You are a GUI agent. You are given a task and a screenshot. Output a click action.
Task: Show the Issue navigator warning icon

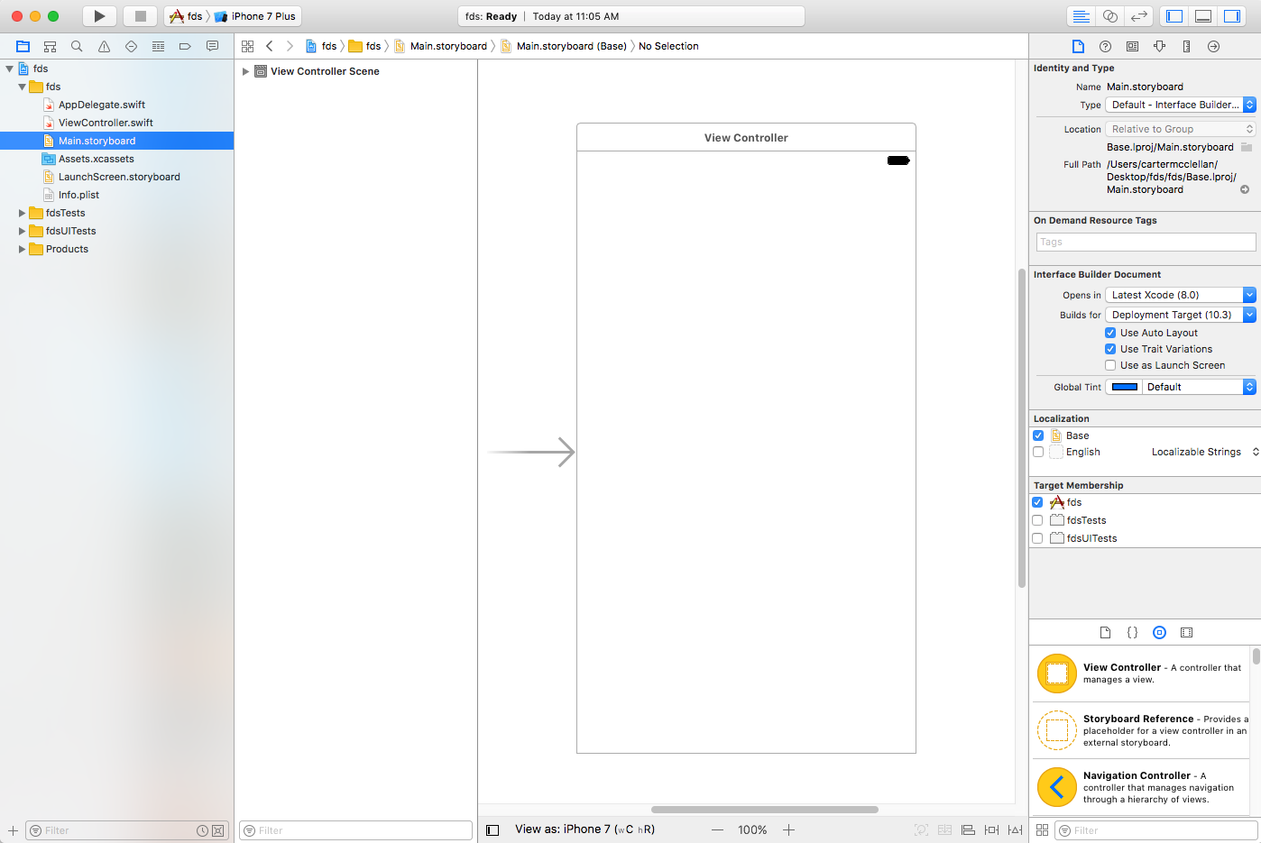point(104,46)
